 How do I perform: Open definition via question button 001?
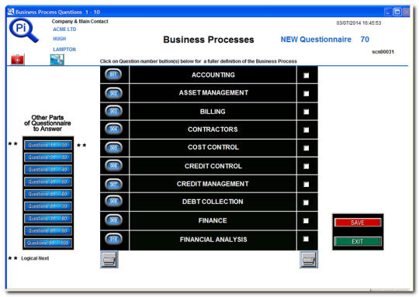click(x=113, y=74)
